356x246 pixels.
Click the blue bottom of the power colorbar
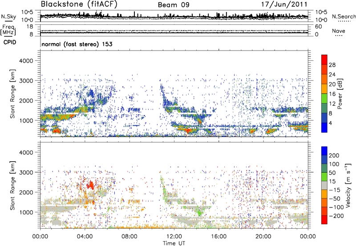[324, 127]
